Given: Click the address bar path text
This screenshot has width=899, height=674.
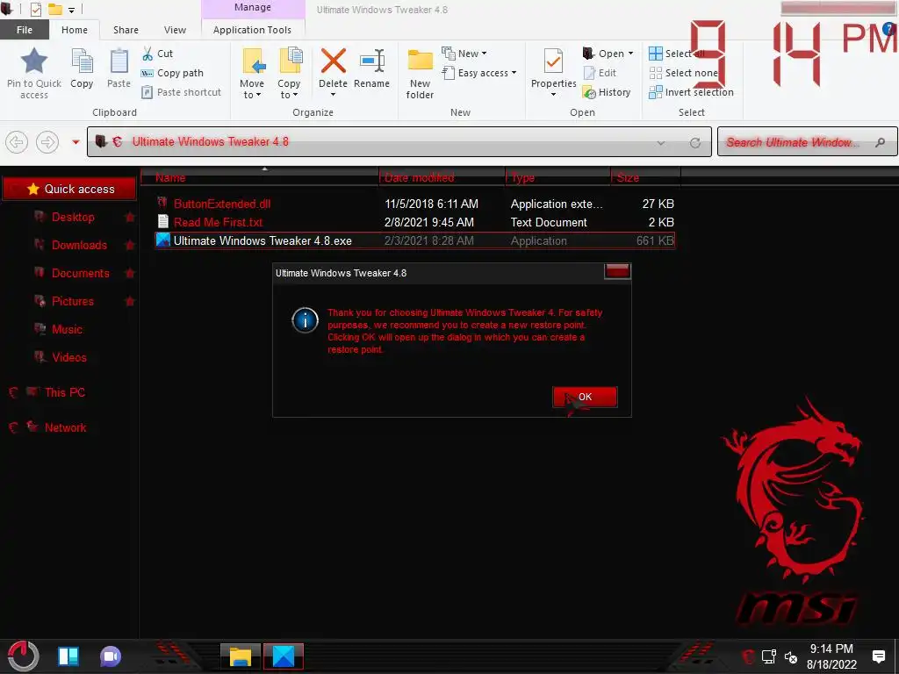Looking at the screenshot, I should [211, 141].
